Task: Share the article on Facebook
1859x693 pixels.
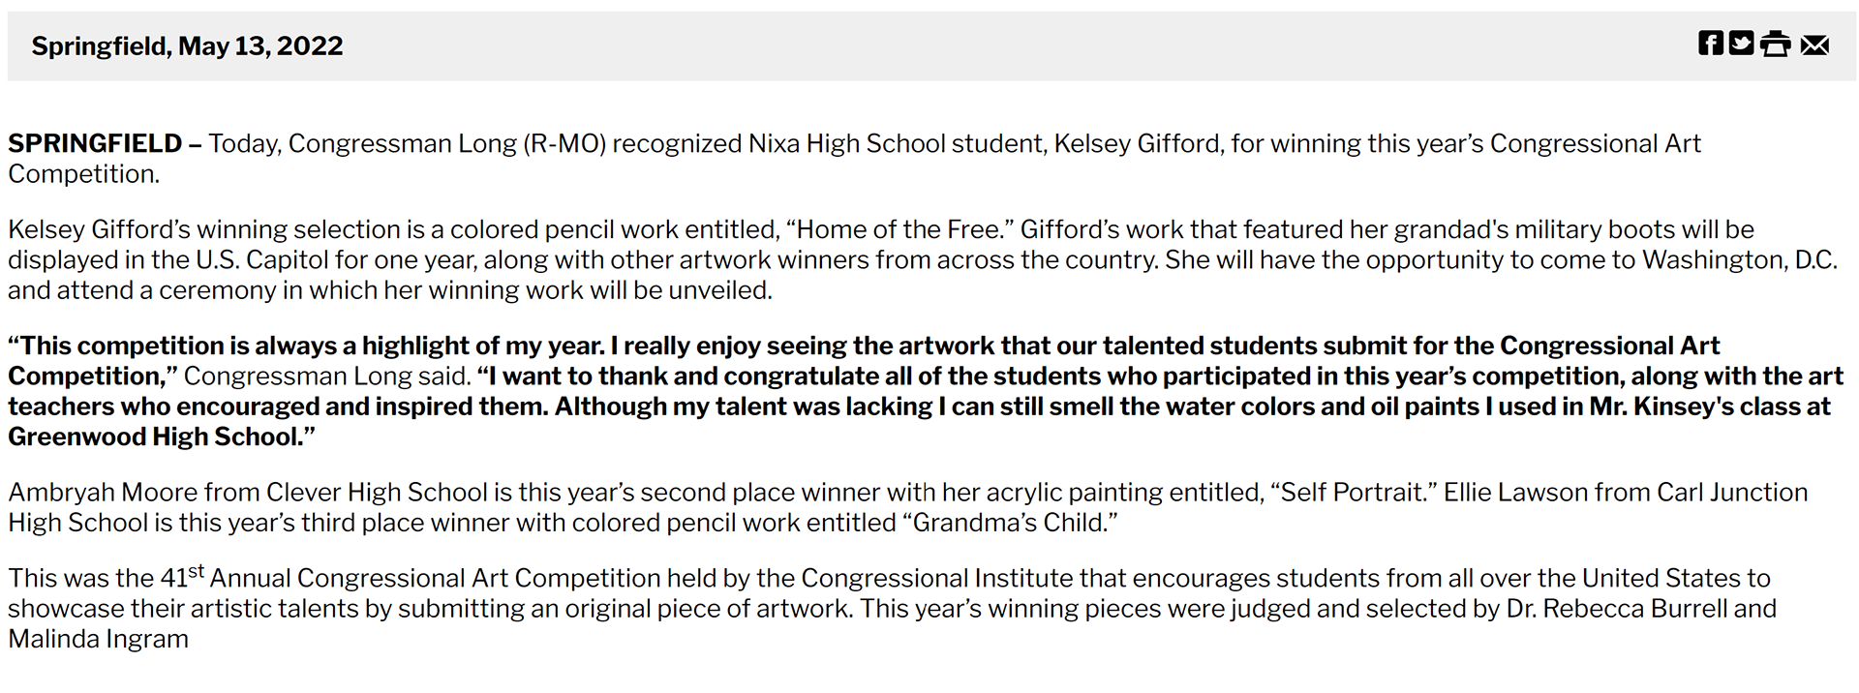Action: (x=1711, y=44)
